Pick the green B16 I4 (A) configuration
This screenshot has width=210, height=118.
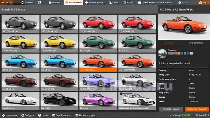click(x=98, y=44)
